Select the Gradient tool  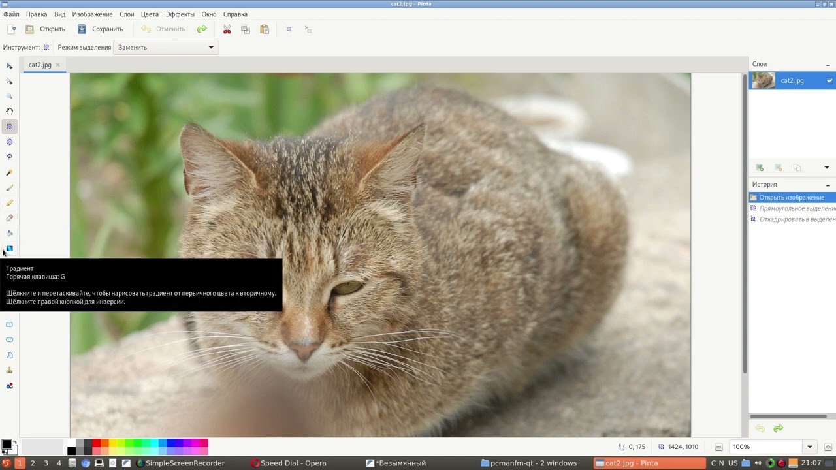click(x=9, y=249)
